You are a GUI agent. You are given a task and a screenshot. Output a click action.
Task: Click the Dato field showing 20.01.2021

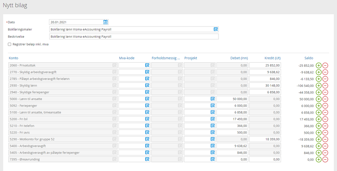[76, 22]
